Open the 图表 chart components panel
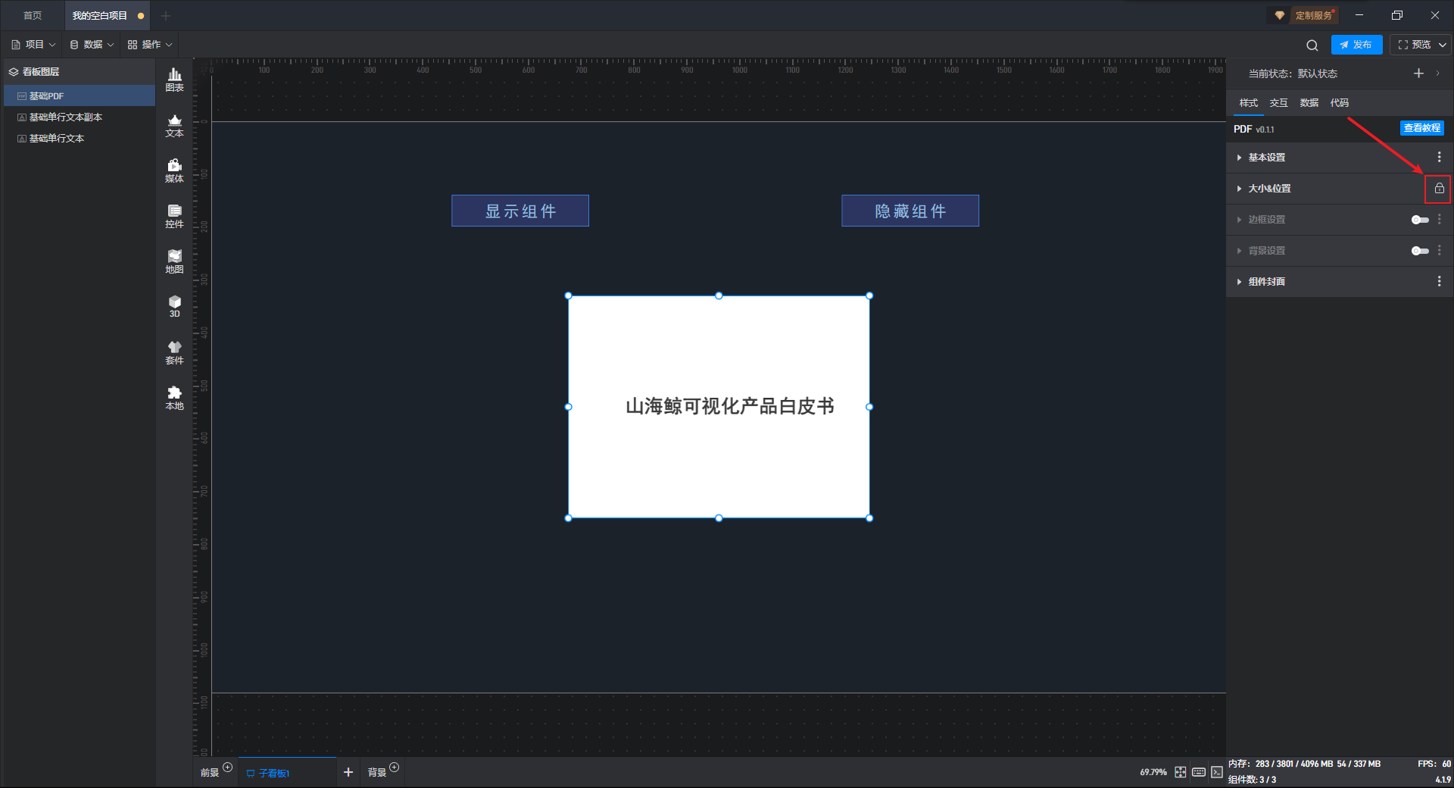Viewport: 1454px width, 788px height. tap(174, 80)
